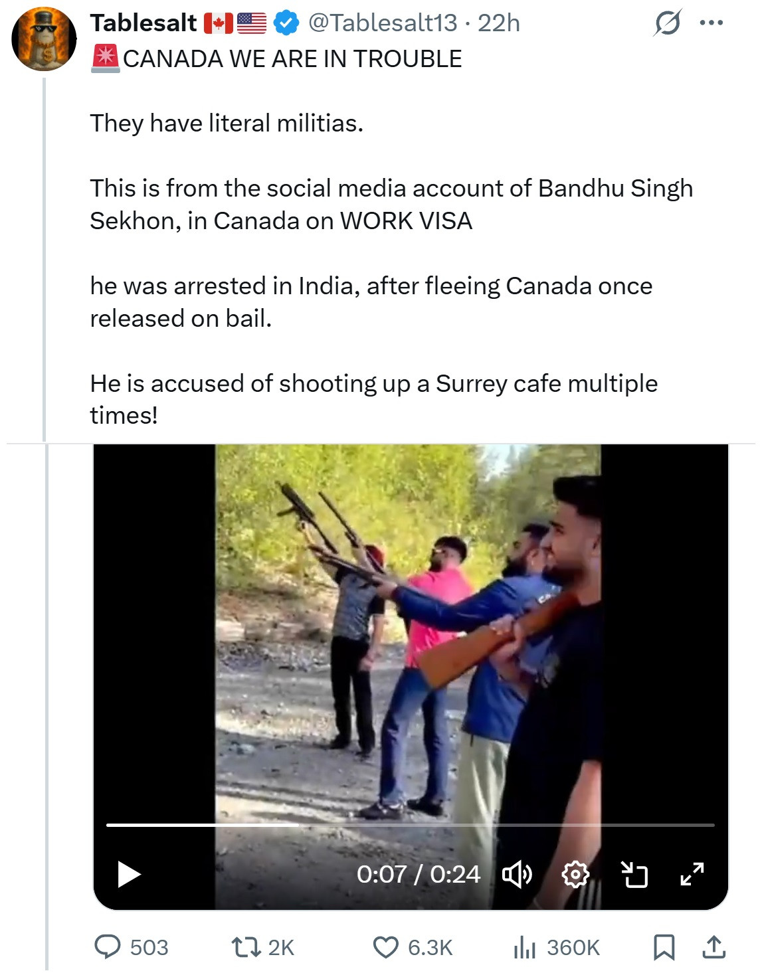Like the post with heart icon
Viewport: 760px width, 973px height.
click(385, 946)
